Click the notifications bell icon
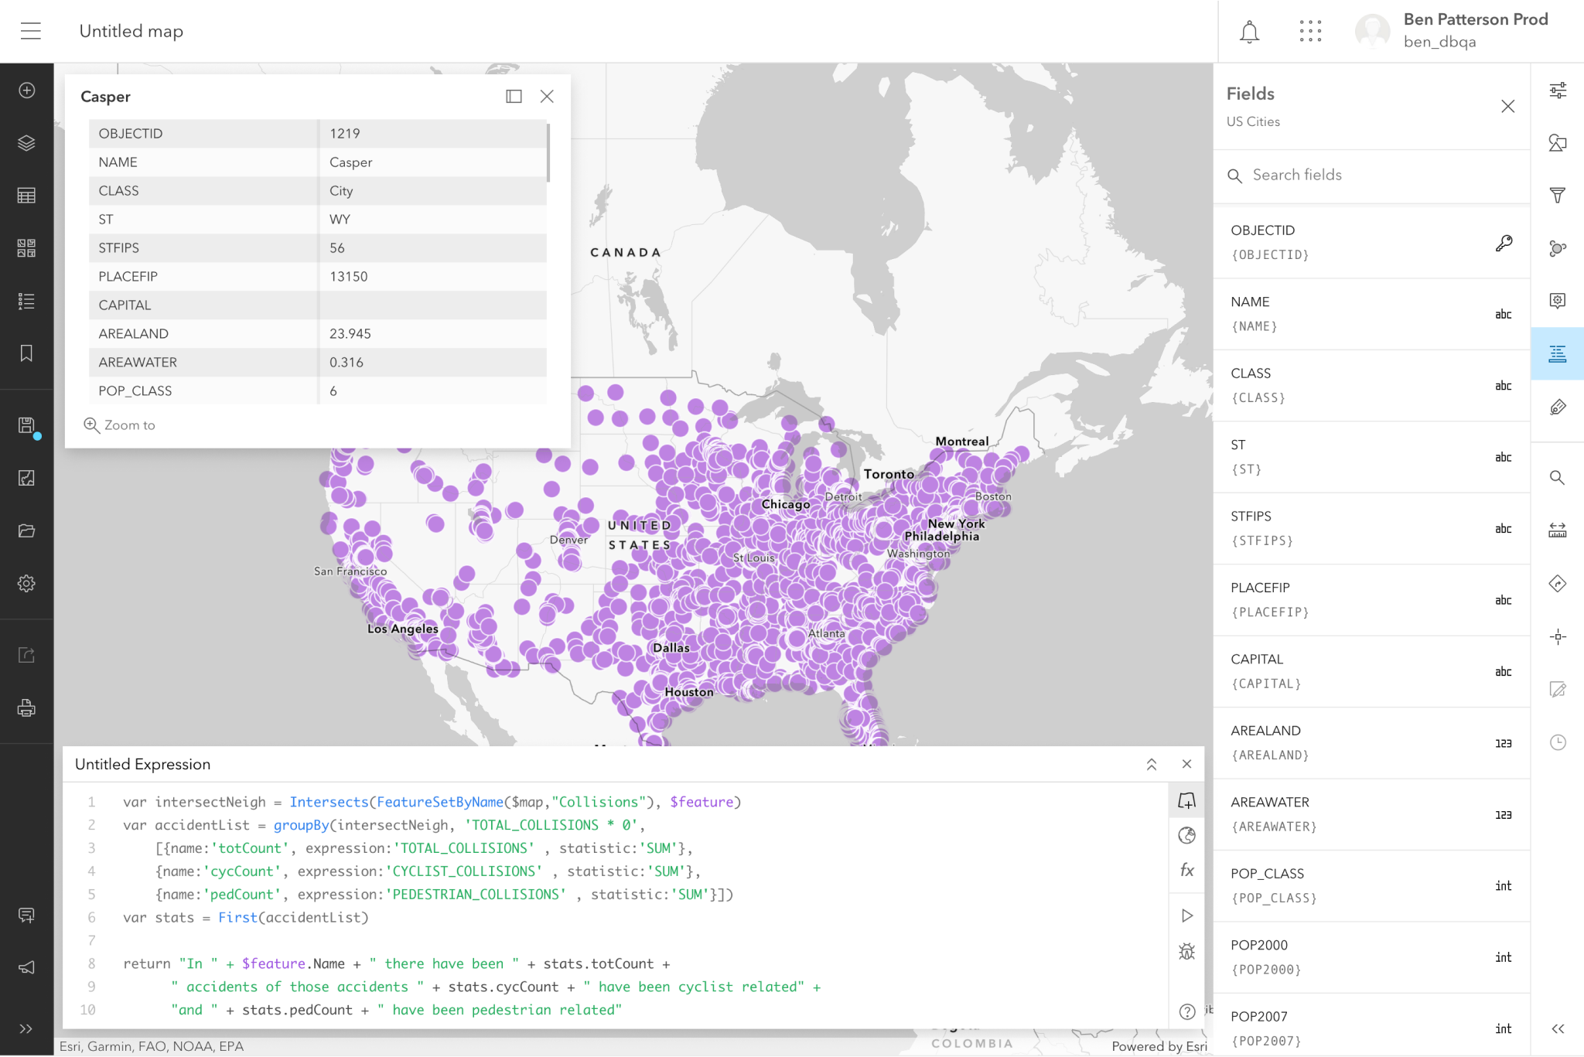Image resolution: width=1584 pixels, height=1057 pixels. (1249, 32)
